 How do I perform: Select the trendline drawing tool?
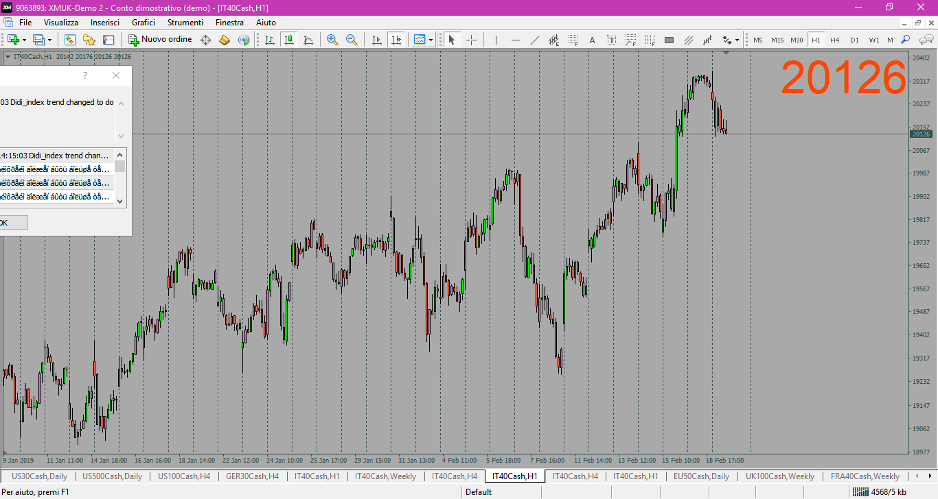click(x=535, y=40)
